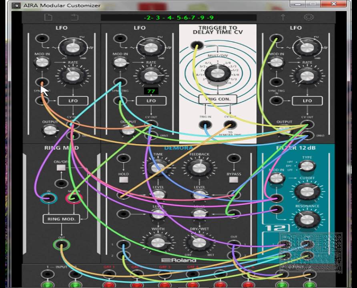
Task: Toggle the Demora HOLD button
Action: click(123, 180)
